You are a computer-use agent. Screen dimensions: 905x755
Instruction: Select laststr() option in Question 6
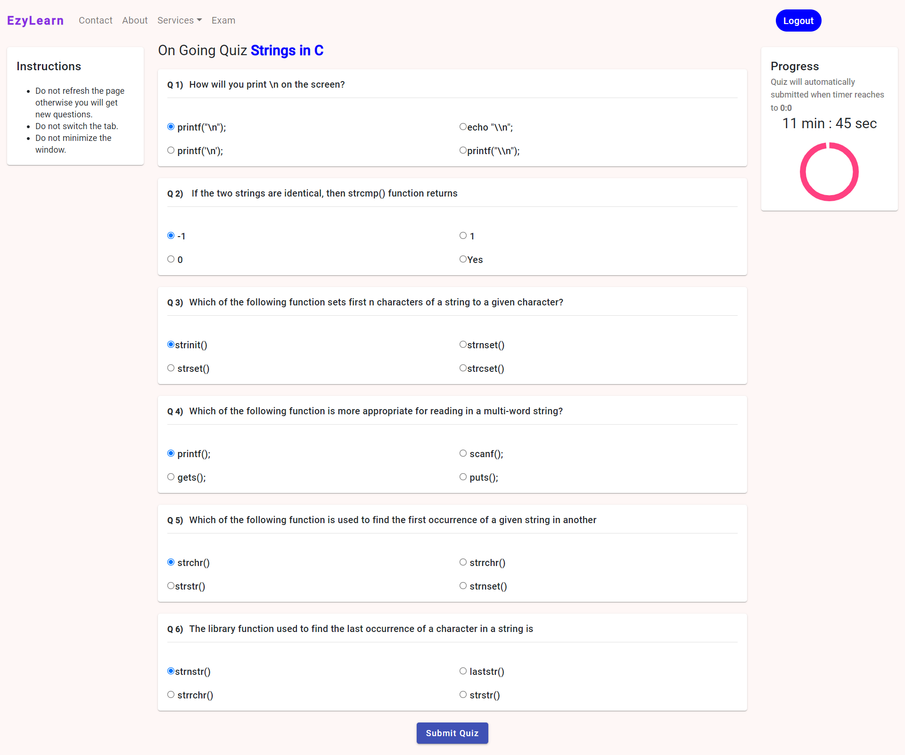pyautogui.click(x=463, y=671)
